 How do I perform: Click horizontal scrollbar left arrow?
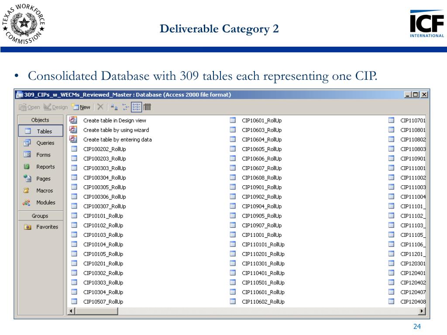point(71,311)
